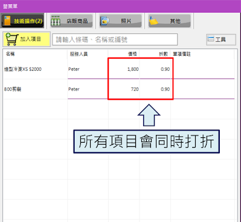Viewport: 241px width, 222px height.
Task: Click the shopping cart add-item icon
Action: click(x=12, y=39)
